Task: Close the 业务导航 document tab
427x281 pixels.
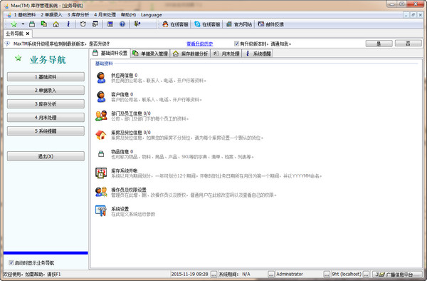Action: 28,34
